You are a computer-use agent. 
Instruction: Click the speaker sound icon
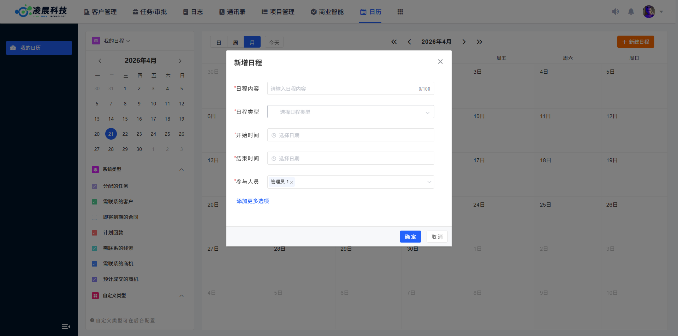click(x=615, y=12)
